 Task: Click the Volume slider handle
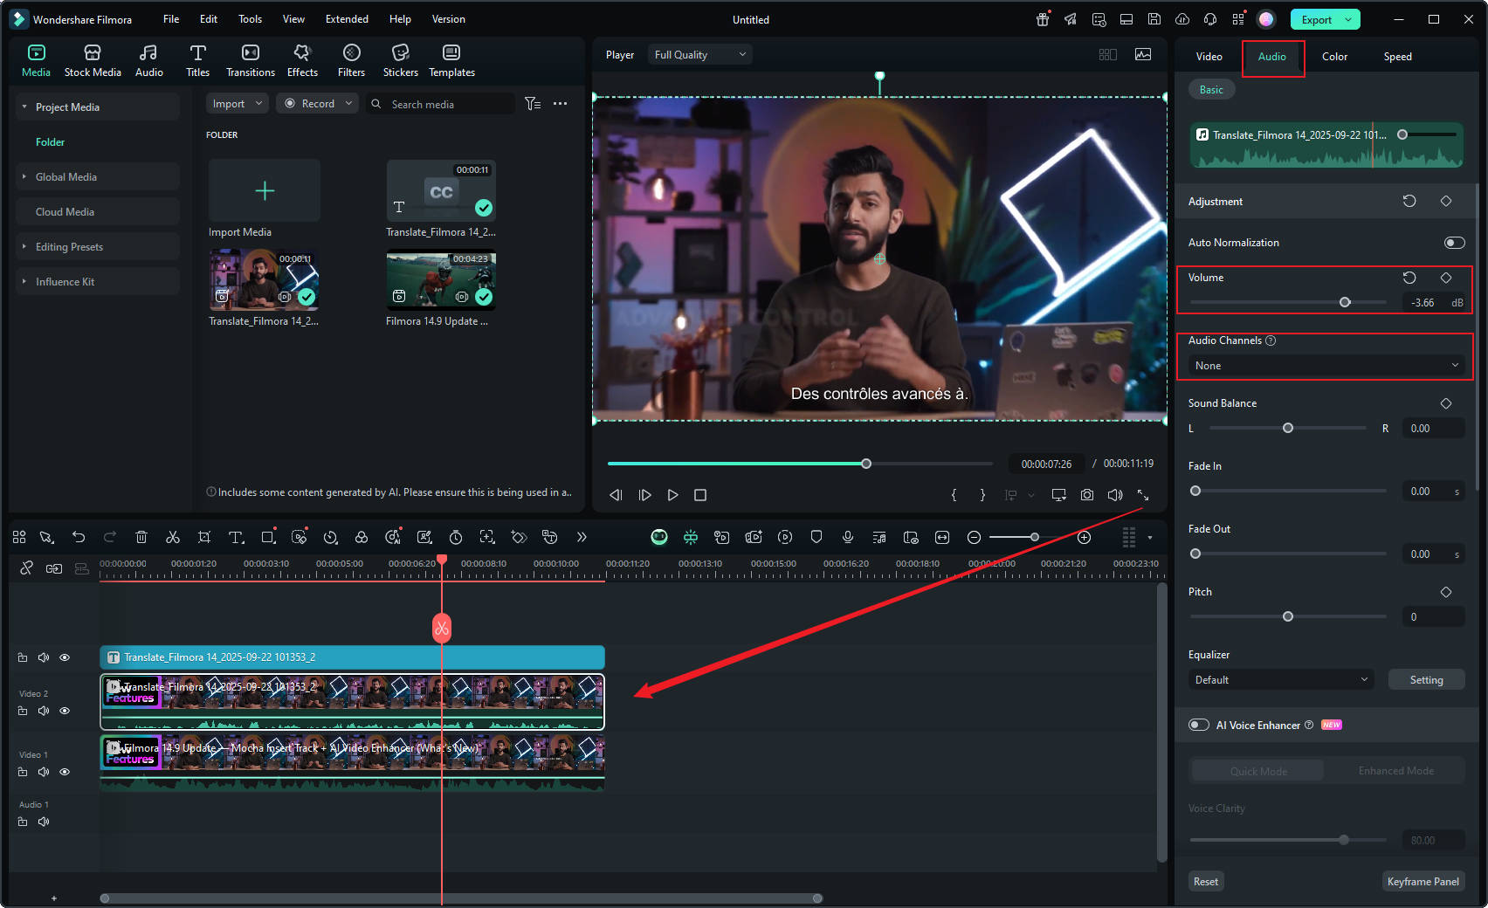pos(1345,302)
